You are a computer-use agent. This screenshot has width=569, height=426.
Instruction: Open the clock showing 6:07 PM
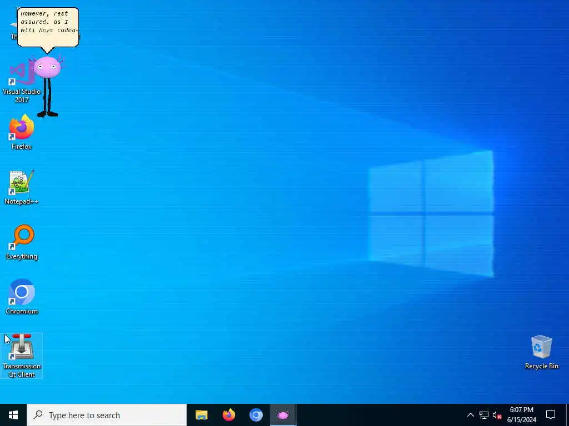click(521, 415)
